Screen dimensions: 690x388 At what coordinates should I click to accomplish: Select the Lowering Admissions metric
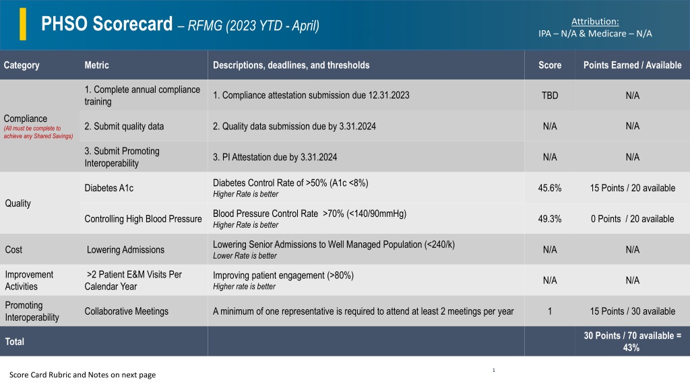(x=125, y=249)
